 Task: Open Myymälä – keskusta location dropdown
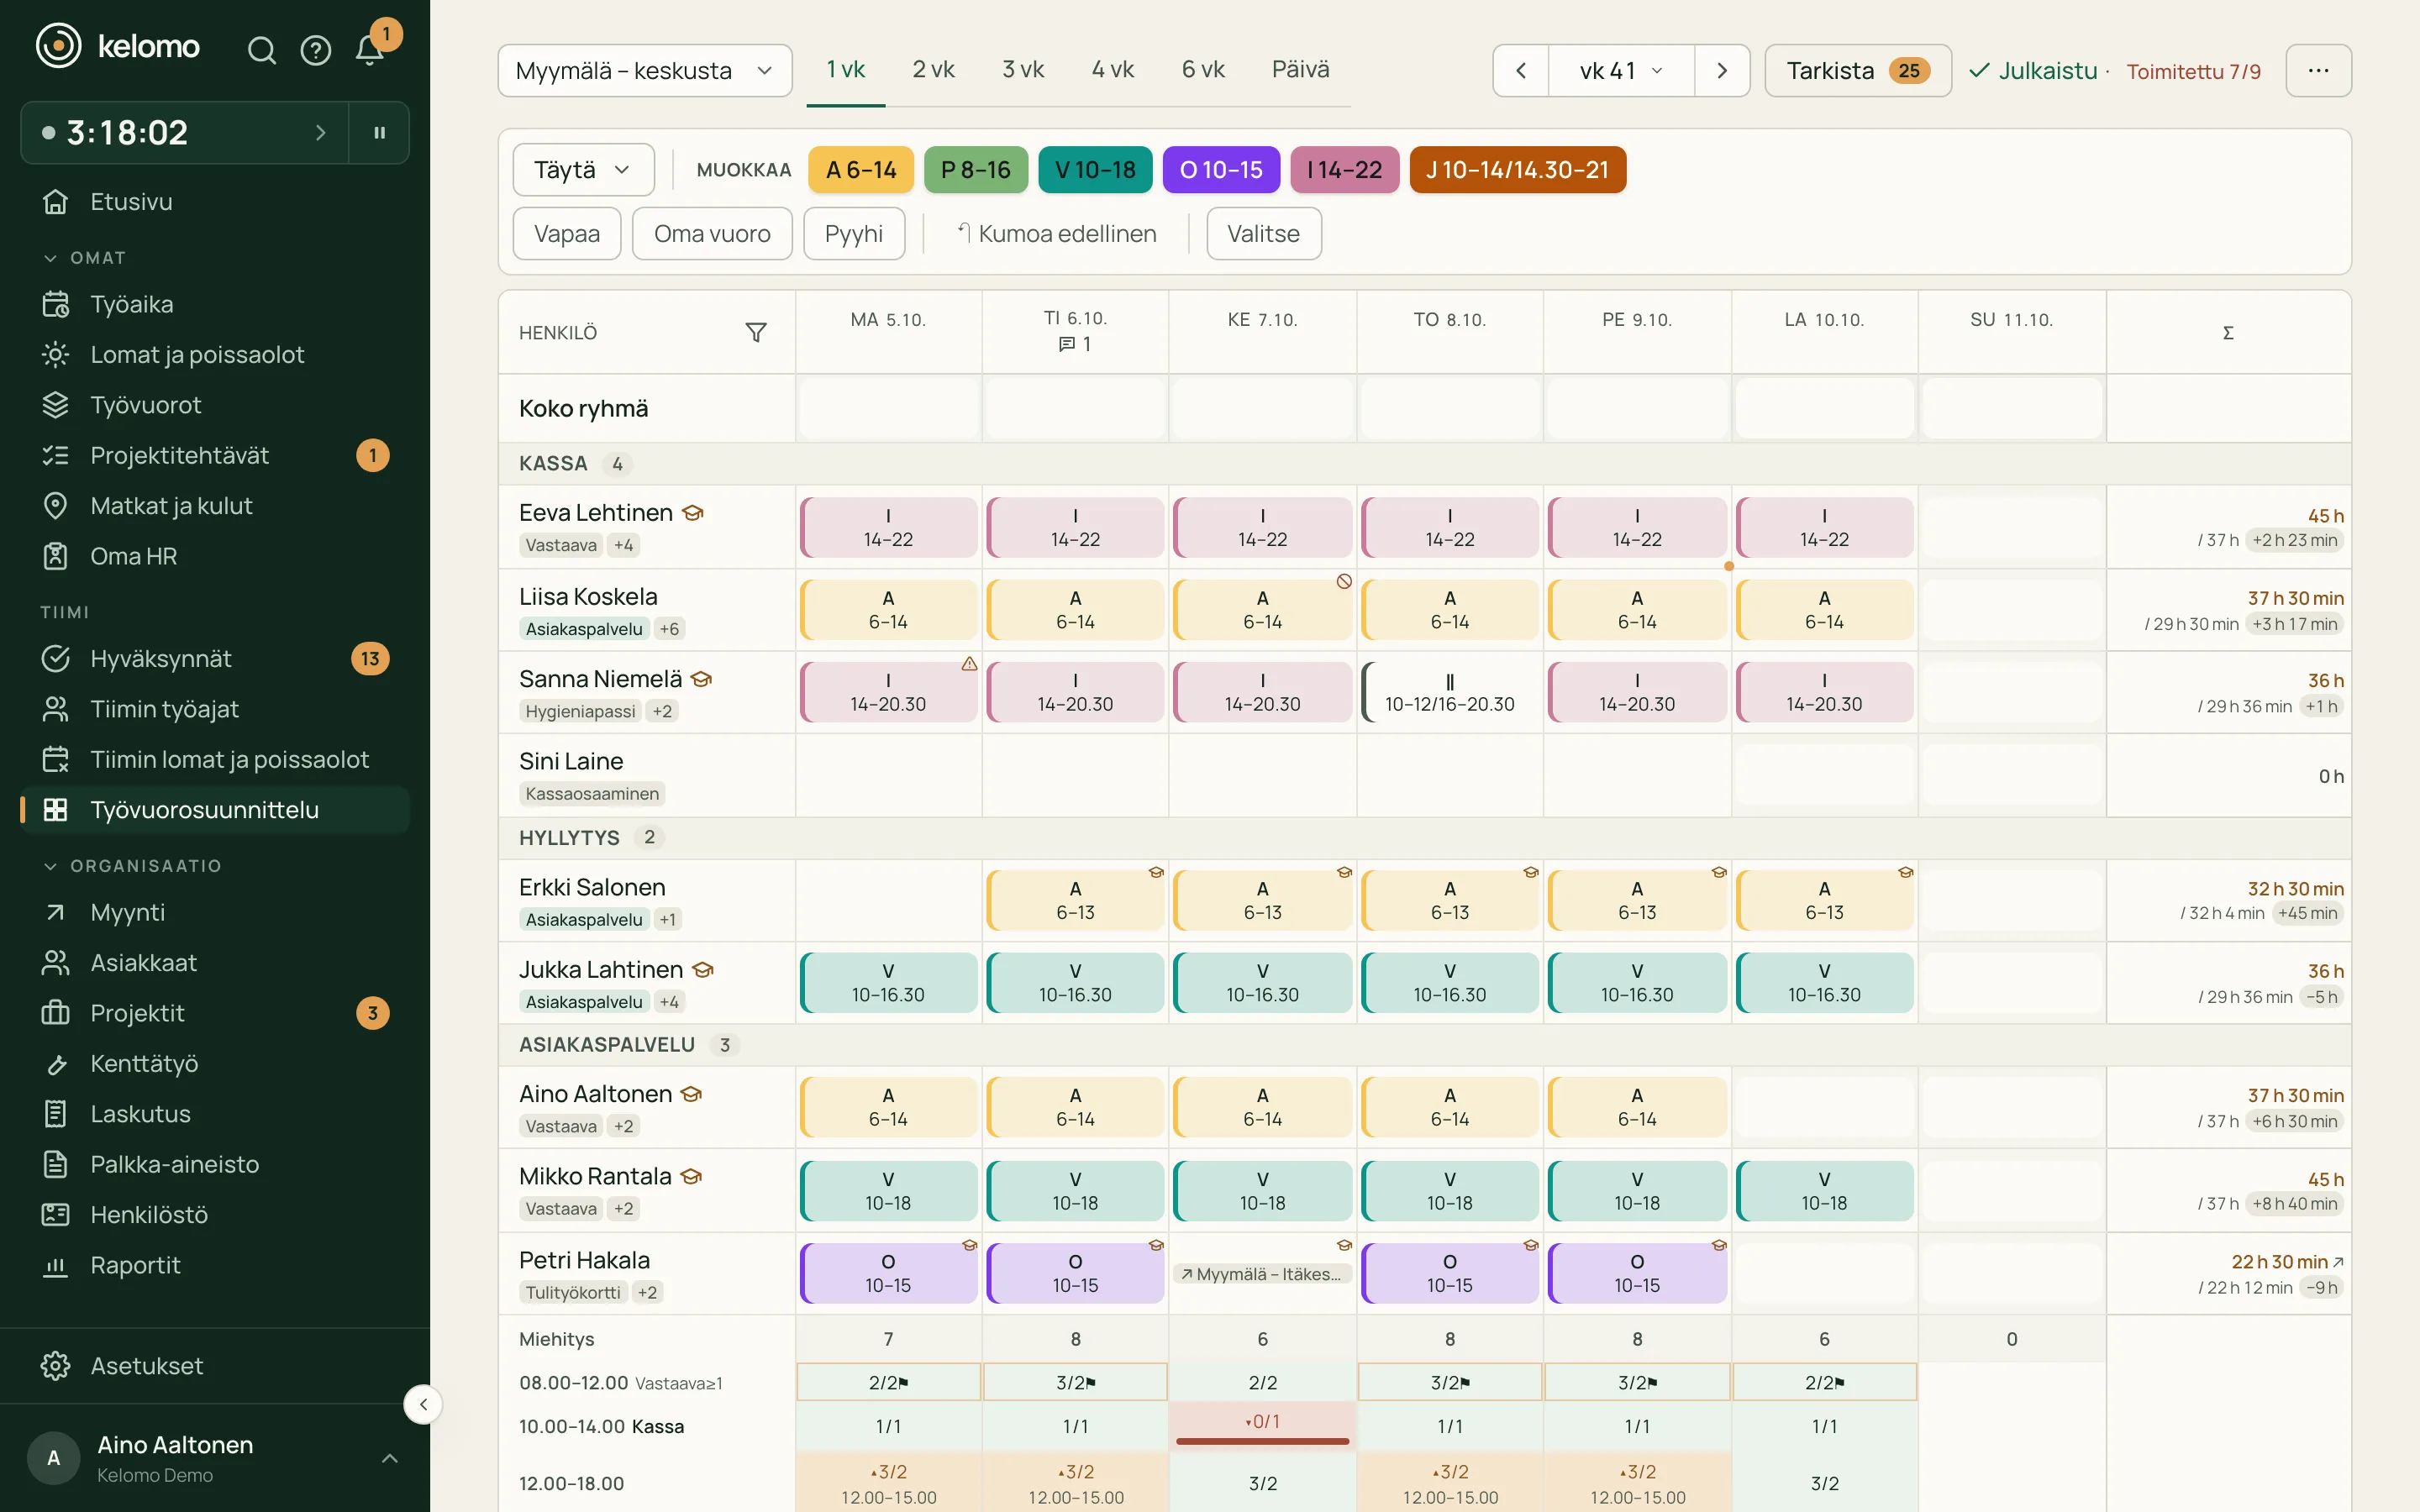coord(645,71)
